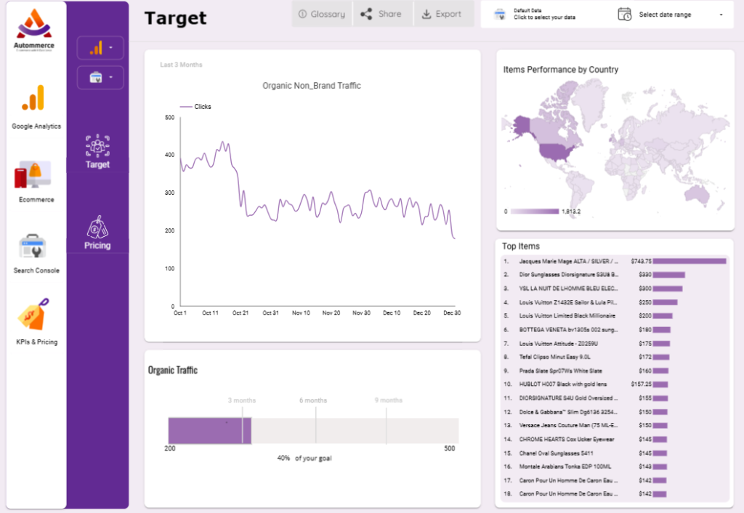Click the KPIs & Pricing label
Image resolution: width=744 pixels, height=513 pixels.
(x=36, y=342)
